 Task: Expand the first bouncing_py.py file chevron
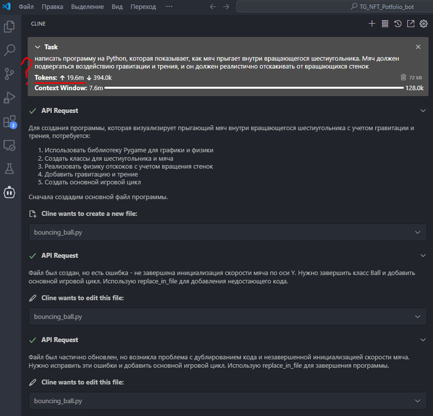click(418, 232)
